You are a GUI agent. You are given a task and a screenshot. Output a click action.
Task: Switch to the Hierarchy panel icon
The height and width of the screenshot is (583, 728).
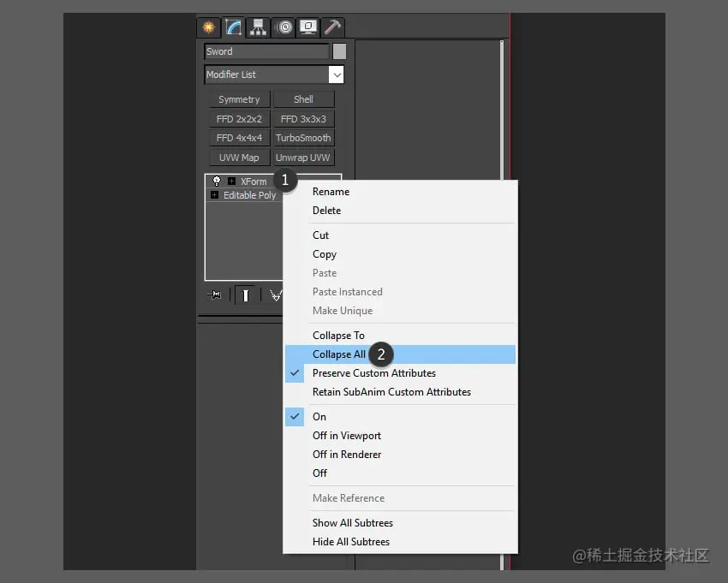tap(258, 27)
